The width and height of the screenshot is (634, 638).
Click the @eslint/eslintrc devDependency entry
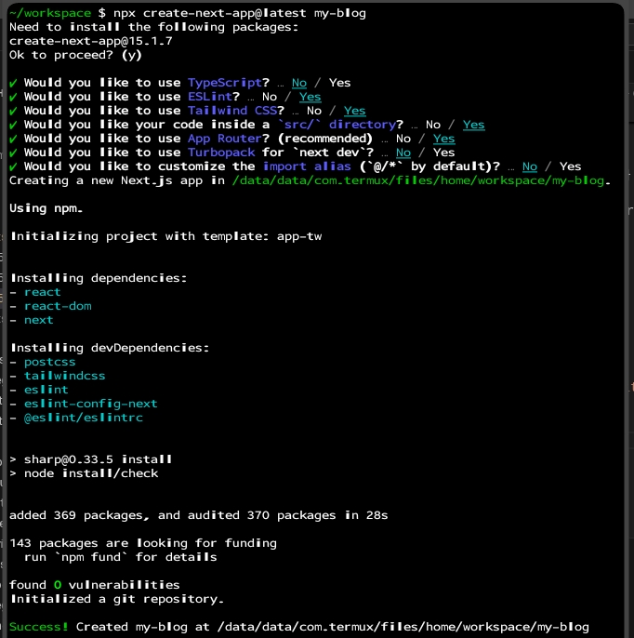click(83, 418)
